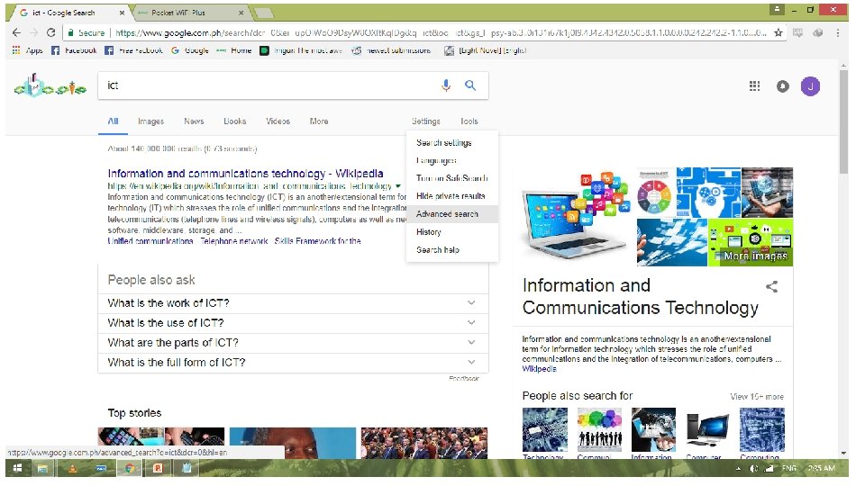Switch to the Videos tab
The width and height of the screenshot is (865, 486).
pos(278,121)
